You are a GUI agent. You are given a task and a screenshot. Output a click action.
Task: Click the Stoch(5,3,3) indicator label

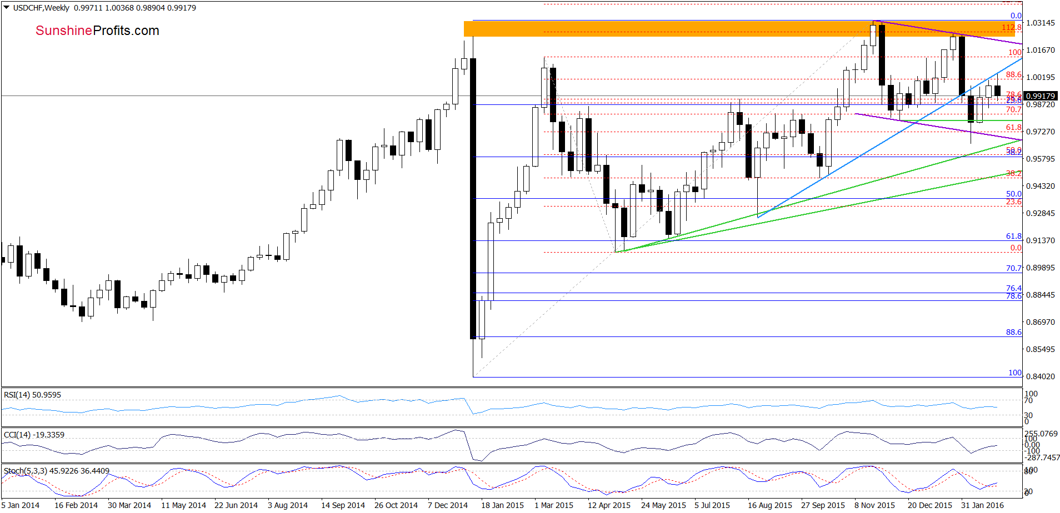(57, 471)
